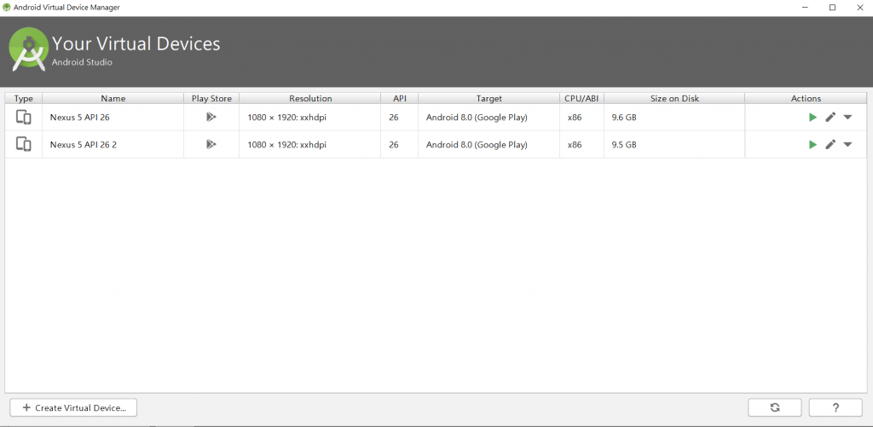
Task: Click the Target cell of Nexus 5 API 26 2 row
Action: [x=489, y=145]
